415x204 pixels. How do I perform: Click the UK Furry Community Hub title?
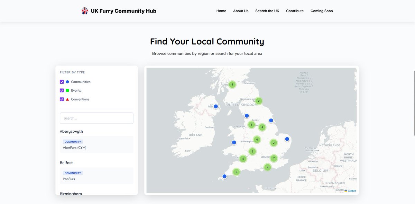[123, 11]
